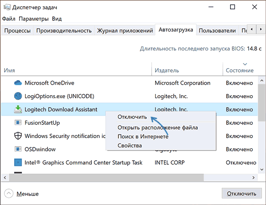266x205 pixels.
Task: Click the Logitech Download Assistant icon
Action: pos(18,109)
